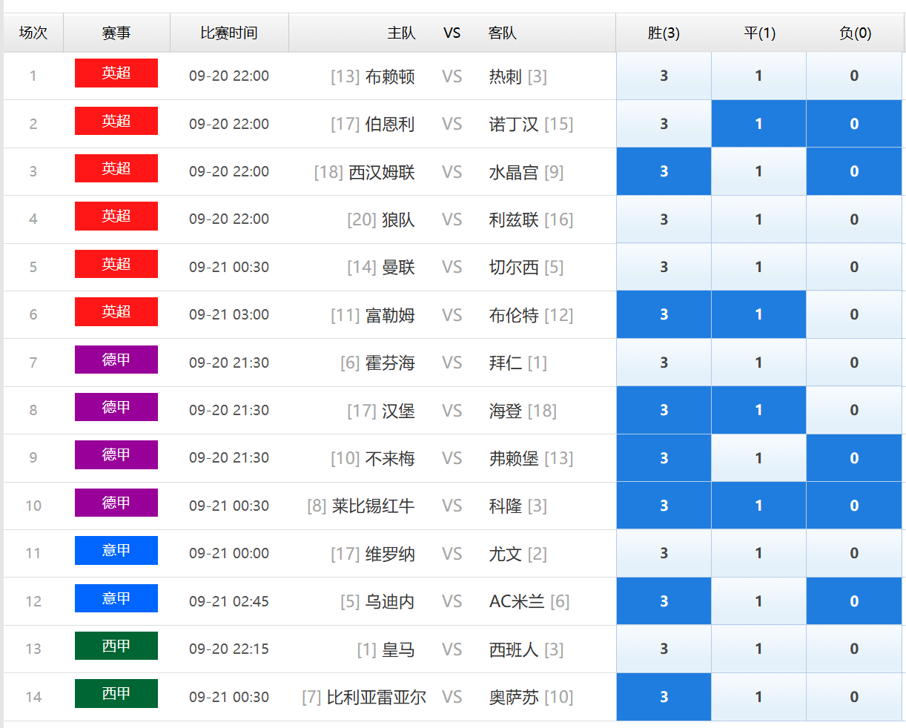The width and height of the screenshot is (906, 728).
Task: Click the 西甲 tag for match 13
Action: click(x=116, y=646)
